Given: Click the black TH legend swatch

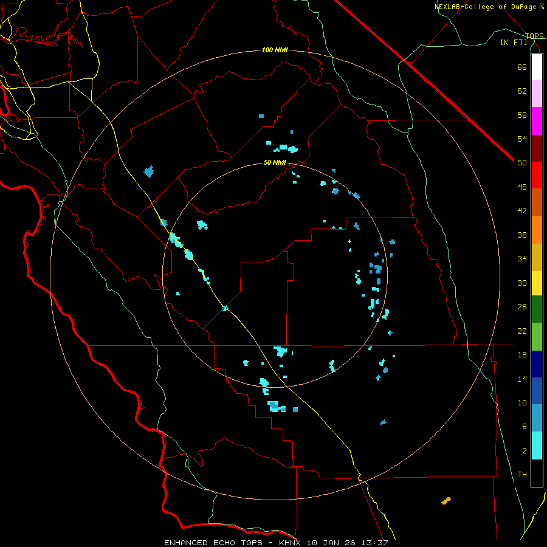Looking at the screenshot, I should coord(537,473).
